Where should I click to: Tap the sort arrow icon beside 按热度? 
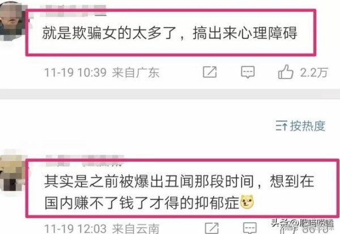click(282, 126)
